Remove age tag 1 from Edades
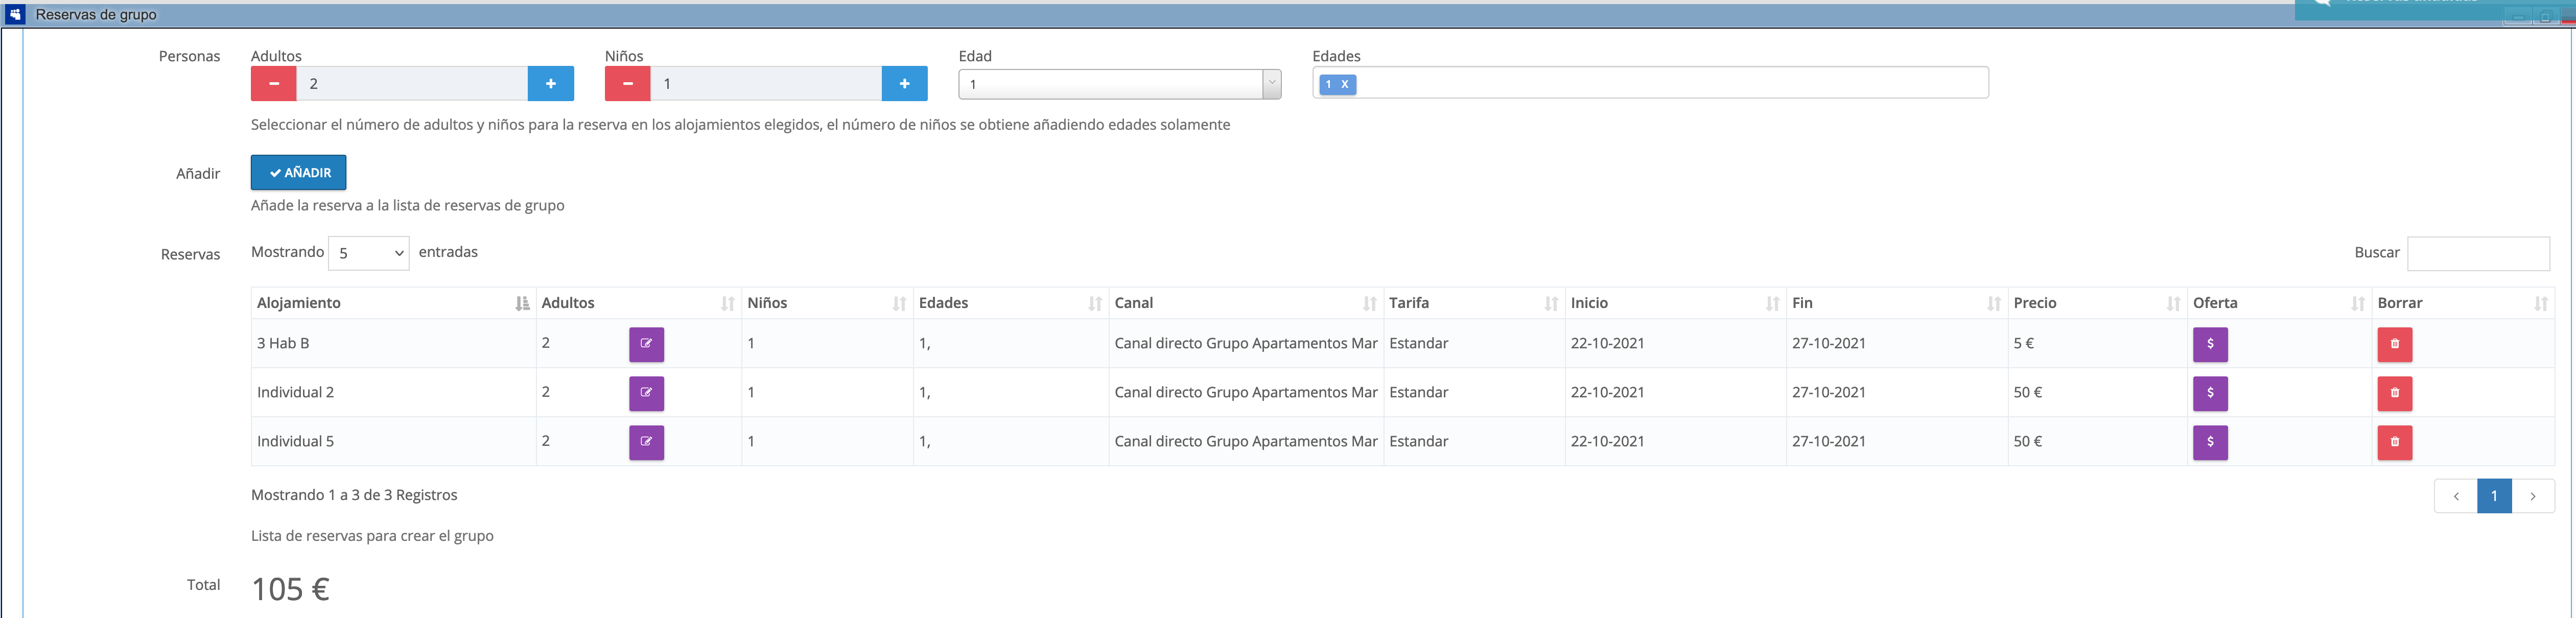Screen dimensions: 2576x618 point(1345,85)
